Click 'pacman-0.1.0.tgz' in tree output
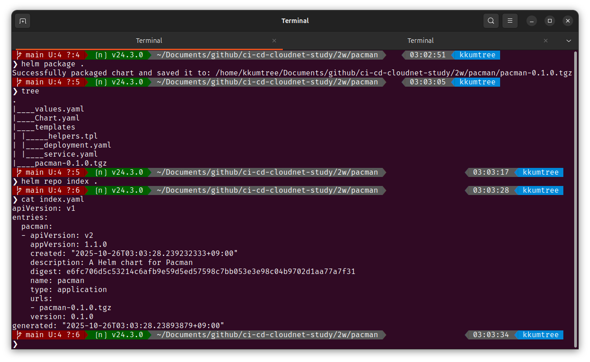 [70, 163]
